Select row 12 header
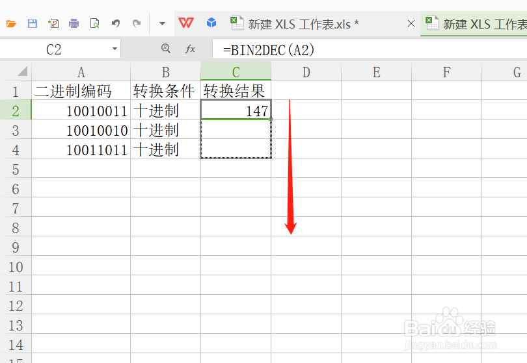 (16, 305)
